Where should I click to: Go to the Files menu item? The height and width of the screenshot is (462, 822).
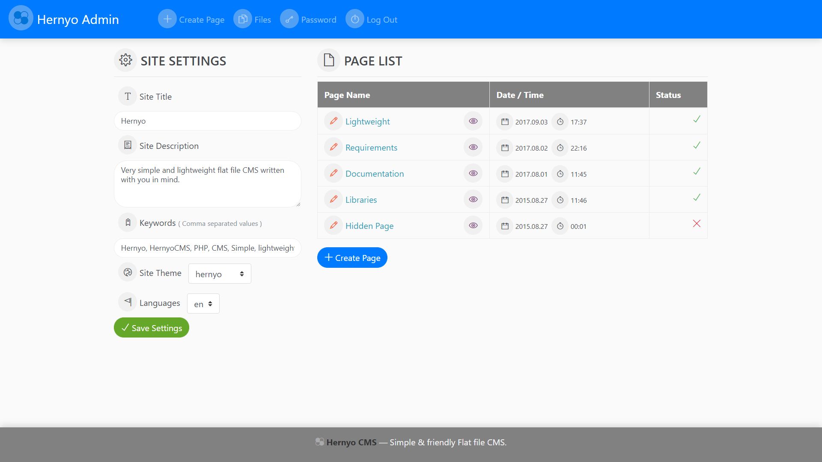coord(262,20)
